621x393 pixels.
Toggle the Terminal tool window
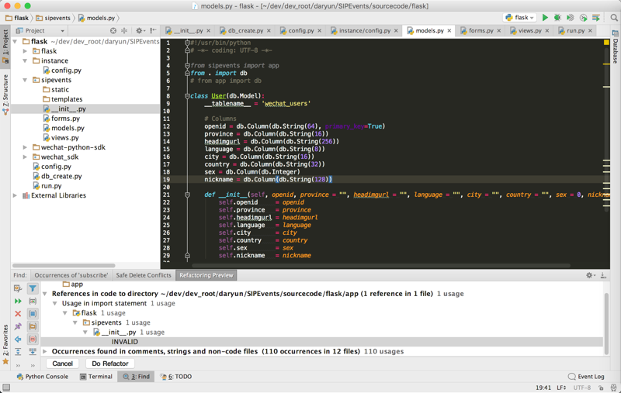[95, 377]
